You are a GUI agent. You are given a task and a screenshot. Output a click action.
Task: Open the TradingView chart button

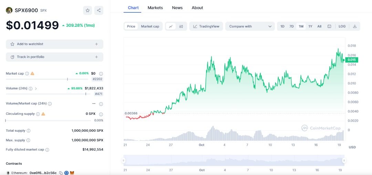(x=206, y=26)
